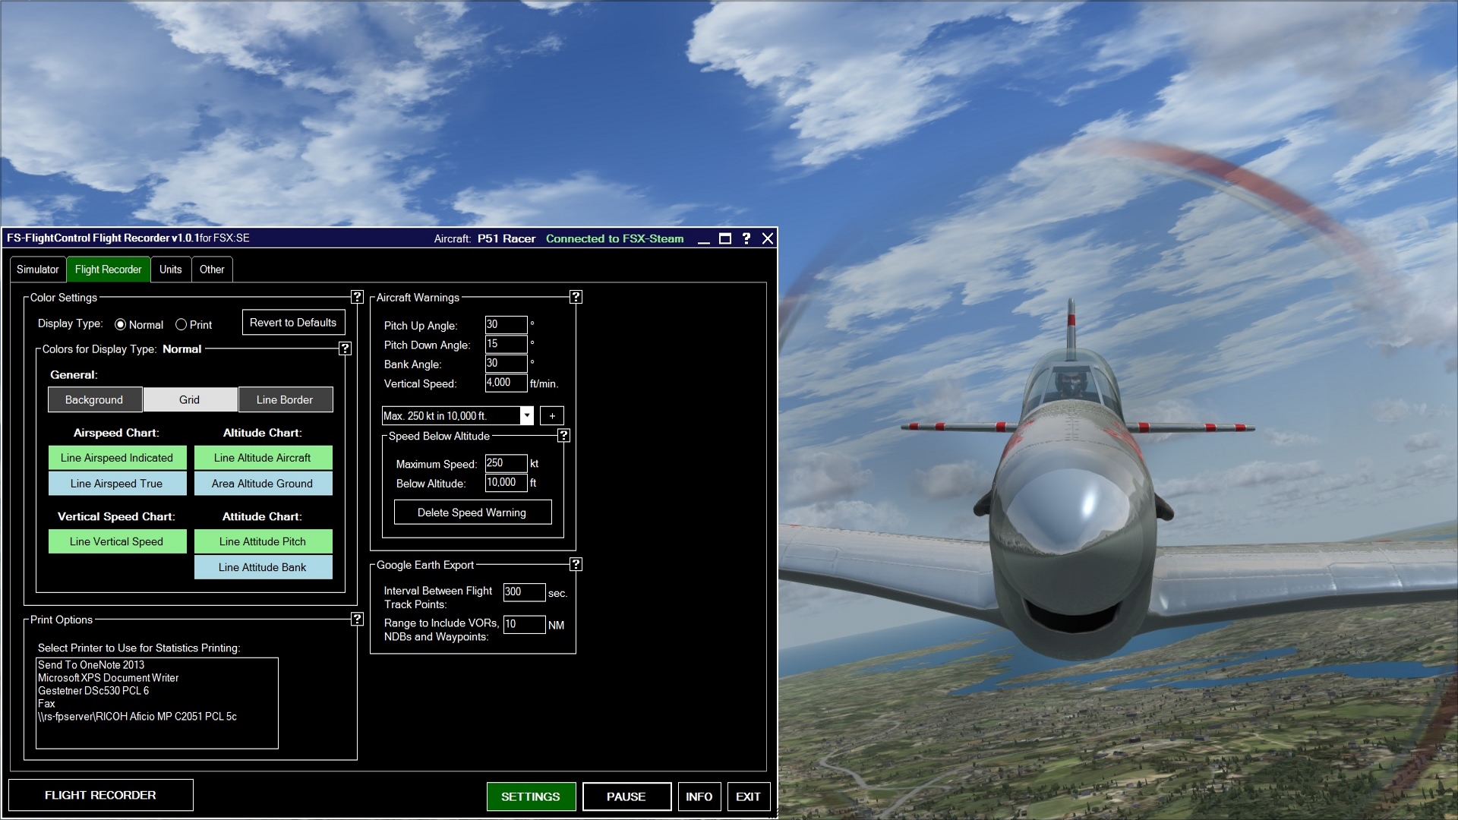Click the question mark icon in Color Settings
The height and width of the screenshot is (820, 1458).
356,298
